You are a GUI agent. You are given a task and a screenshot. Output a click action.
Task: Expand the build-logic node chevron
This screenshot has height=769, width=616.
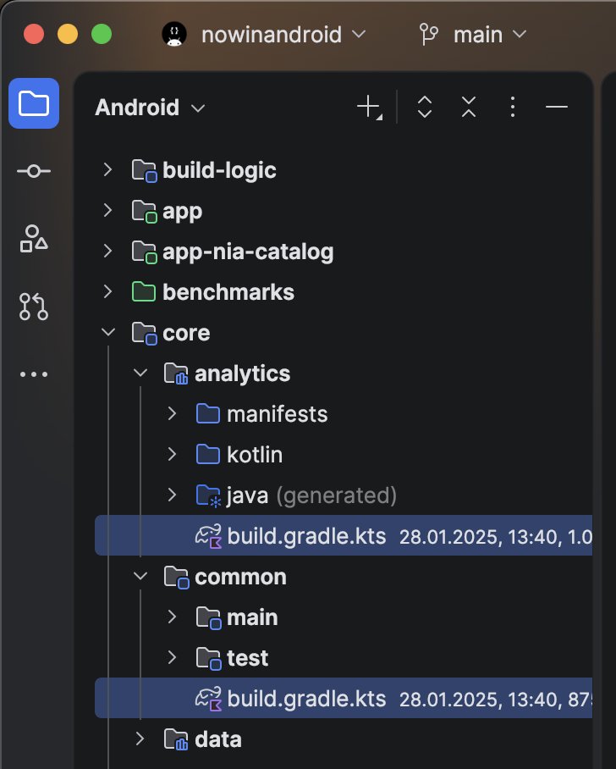click(107, 169)
